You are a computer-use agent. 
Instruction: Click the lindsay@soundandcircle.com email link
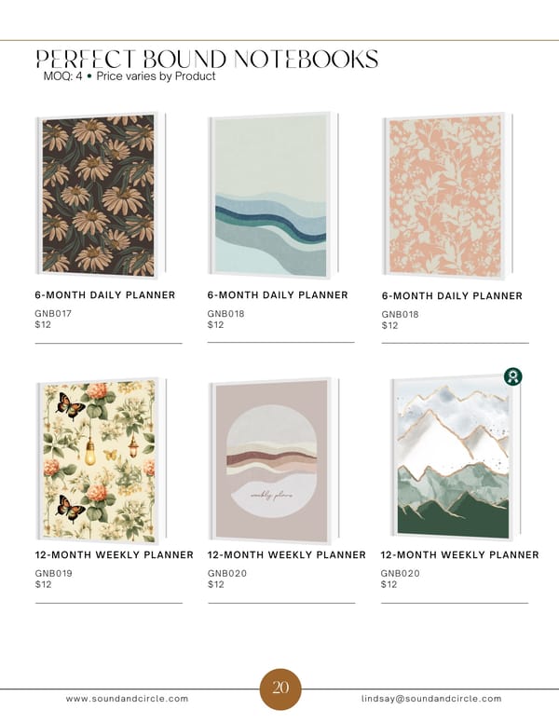tap(431, 699)
